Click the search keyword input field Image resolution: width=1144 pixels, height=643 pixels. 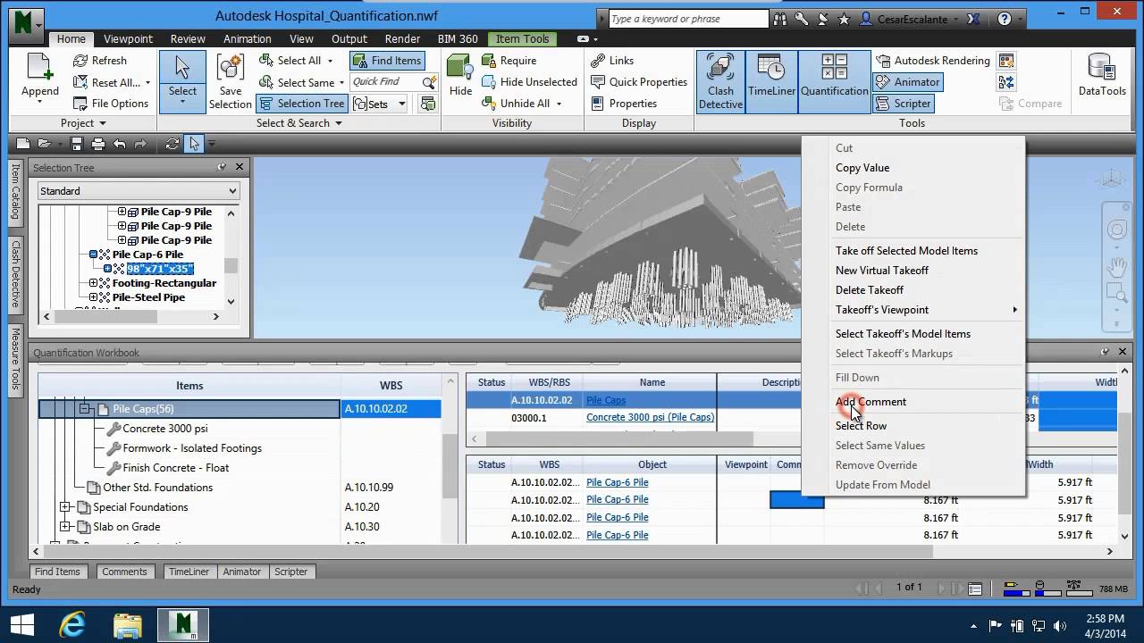688,19
